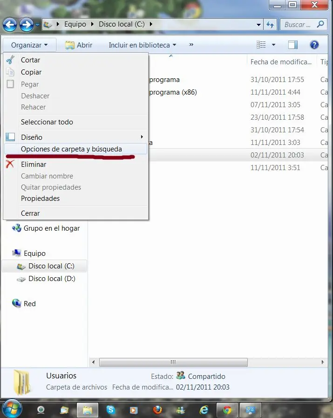The width and height of the screenshot is (333, 418).
Task: Sort by the Fecha de modifica... column header
Action: pos(282,62)
